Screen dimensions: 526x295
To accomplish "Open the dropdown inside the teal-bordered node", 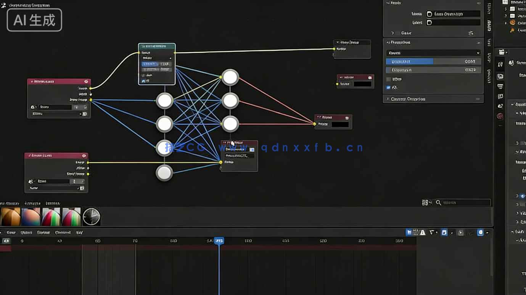I will [x=157, y=58].
